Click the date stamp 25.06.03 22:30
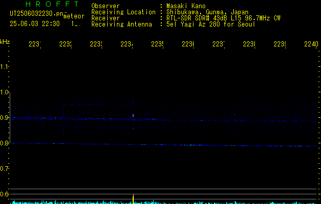The height and width of the screenshot is (204, 321). click(x=35, y=24)
